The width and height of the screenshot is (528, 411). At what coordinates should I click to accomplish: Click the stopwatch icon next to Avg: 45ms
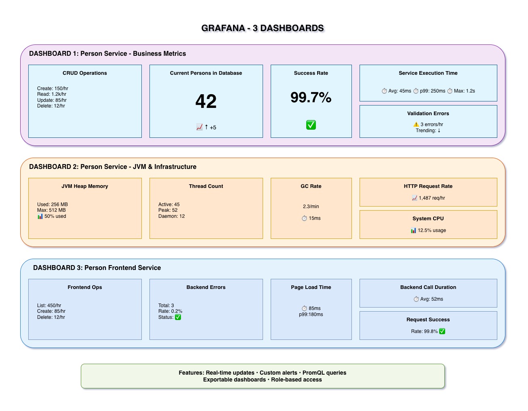(384, 91)
